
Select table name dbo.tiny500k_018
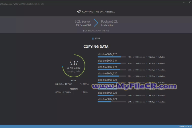pyautogui.click(x=107, y=61)
